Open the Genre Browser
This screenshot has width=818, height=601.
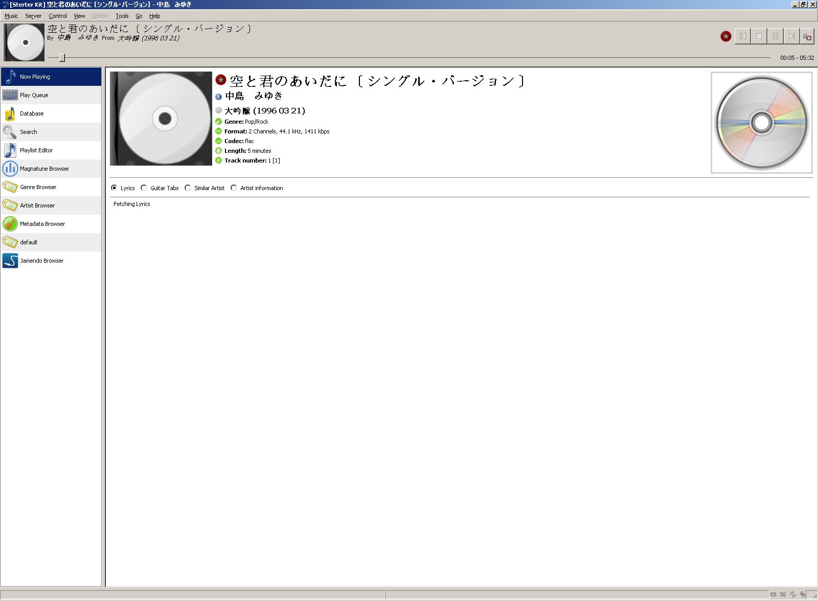51,187
